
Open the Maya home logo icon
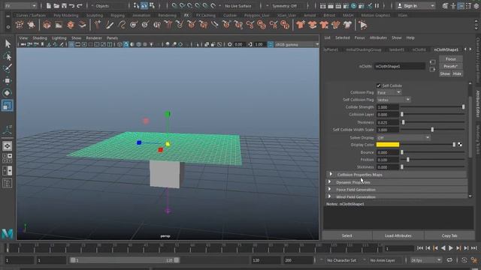tap(8, 234)
